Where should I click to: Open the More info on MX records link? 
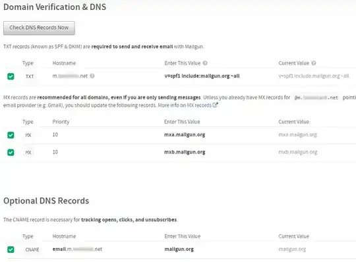(x=185, y=105)
